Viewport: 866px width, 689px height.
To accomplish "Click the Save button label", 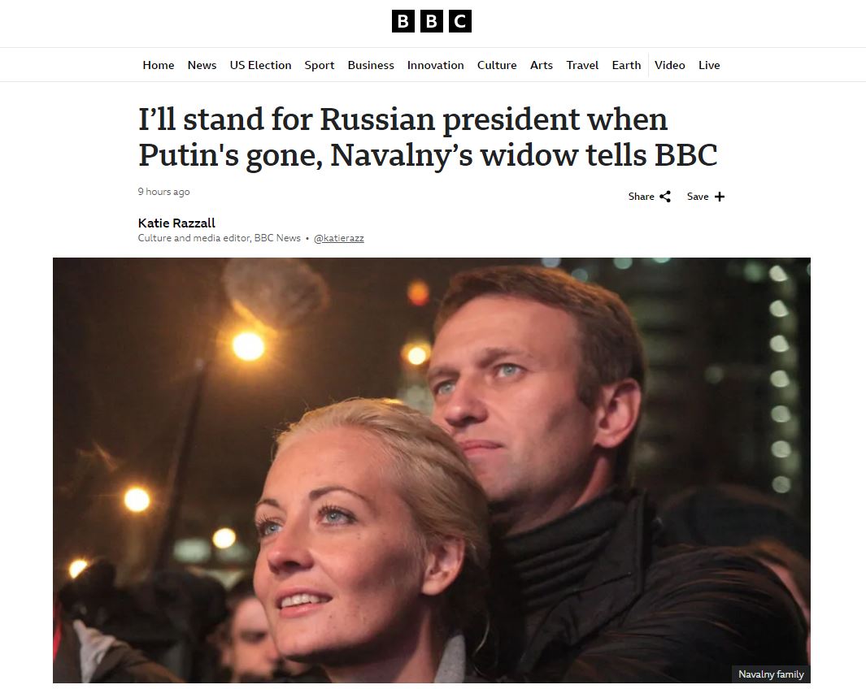I will [x=698, y=197].
